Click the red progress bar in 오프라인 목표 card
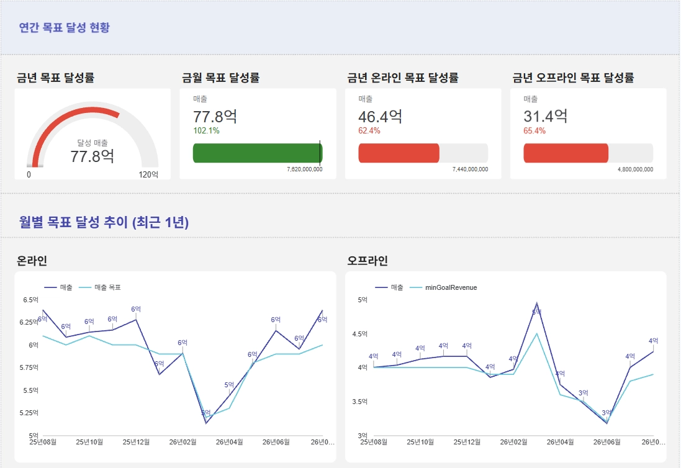Screen dimensions: 681x468 (566, 153)
